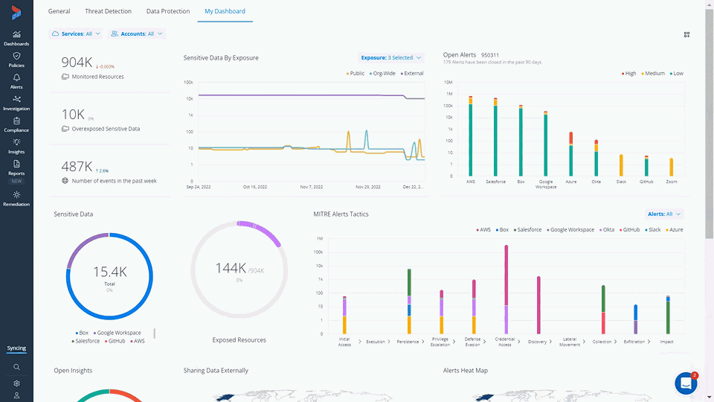Open the Remediation section

(16, 198)
